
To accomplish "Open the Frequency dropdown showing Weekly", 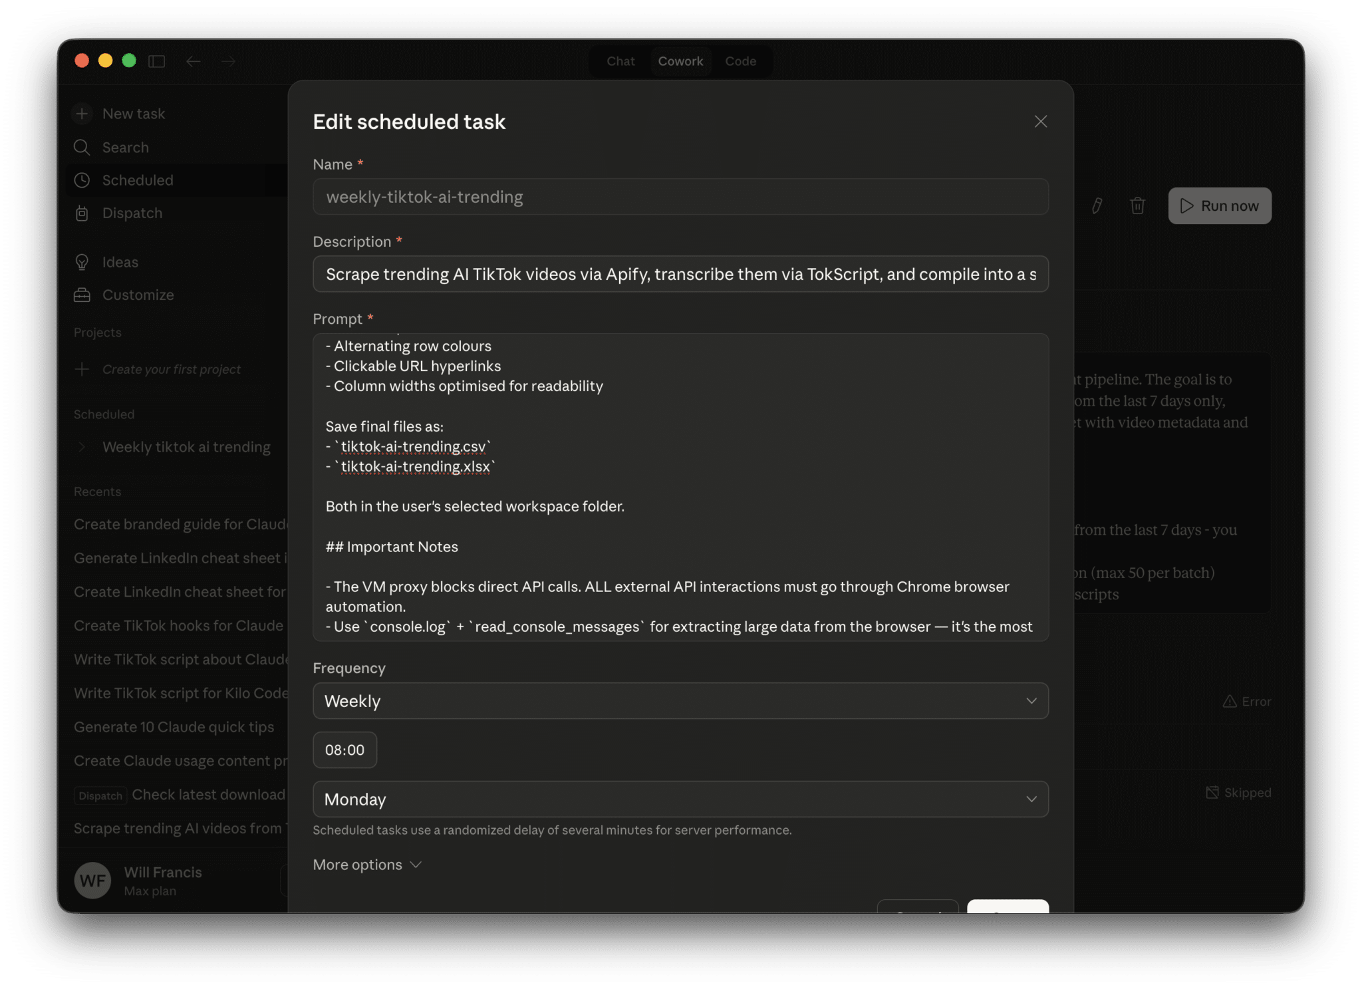I will (x=680, y=701).
